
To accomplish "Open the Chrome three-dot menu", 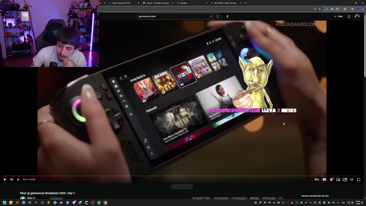I will pos(362,9).
